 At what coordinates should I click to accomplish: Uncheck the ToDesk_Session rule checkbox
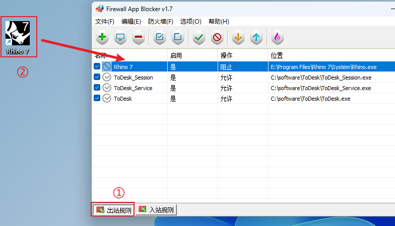97,77
